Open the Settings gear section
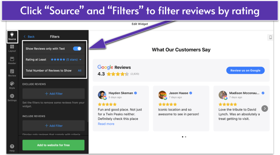This screenshot has height=155, width=280. tap(12, 98)
